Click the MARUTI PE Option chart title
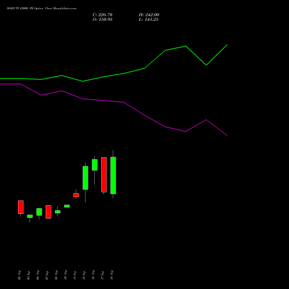 click(x=42, y=9)
